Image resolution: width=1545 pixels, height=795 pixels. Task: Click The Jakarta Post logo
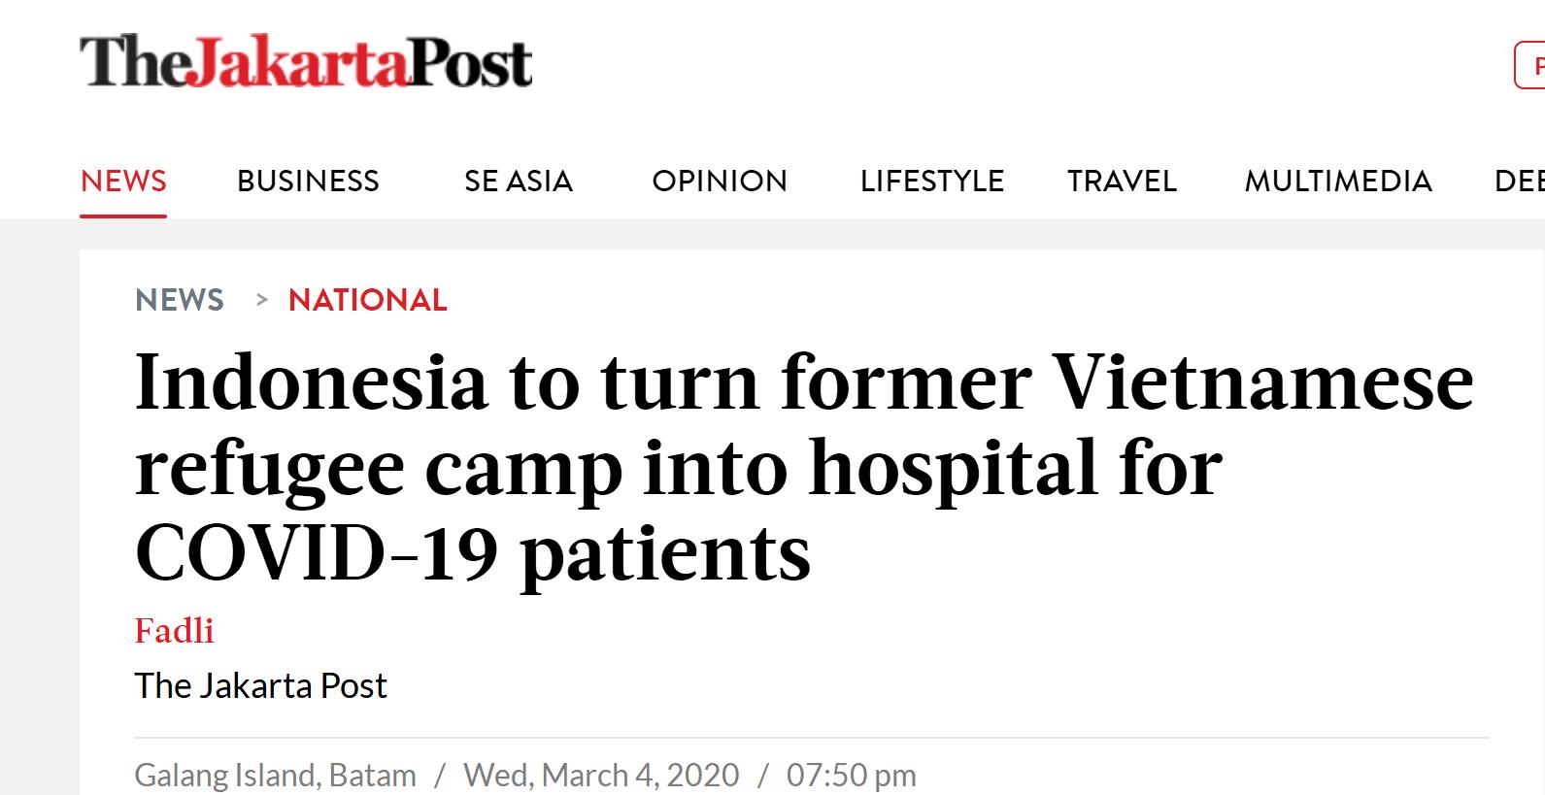point(305,62)
